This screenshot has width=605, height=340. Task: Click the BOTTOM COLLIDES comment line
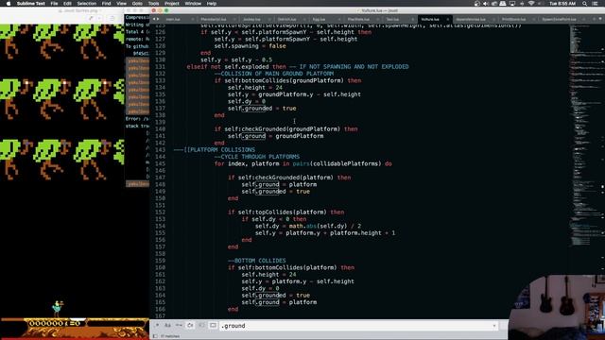(x=257, y=261)
